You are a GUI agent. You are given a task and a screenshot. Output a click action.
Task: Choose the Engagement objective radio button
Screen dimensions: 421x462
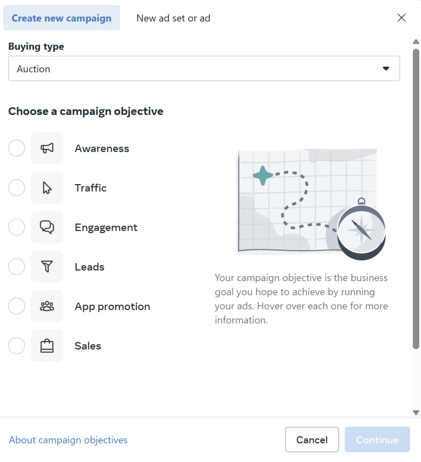coord(17,227)
